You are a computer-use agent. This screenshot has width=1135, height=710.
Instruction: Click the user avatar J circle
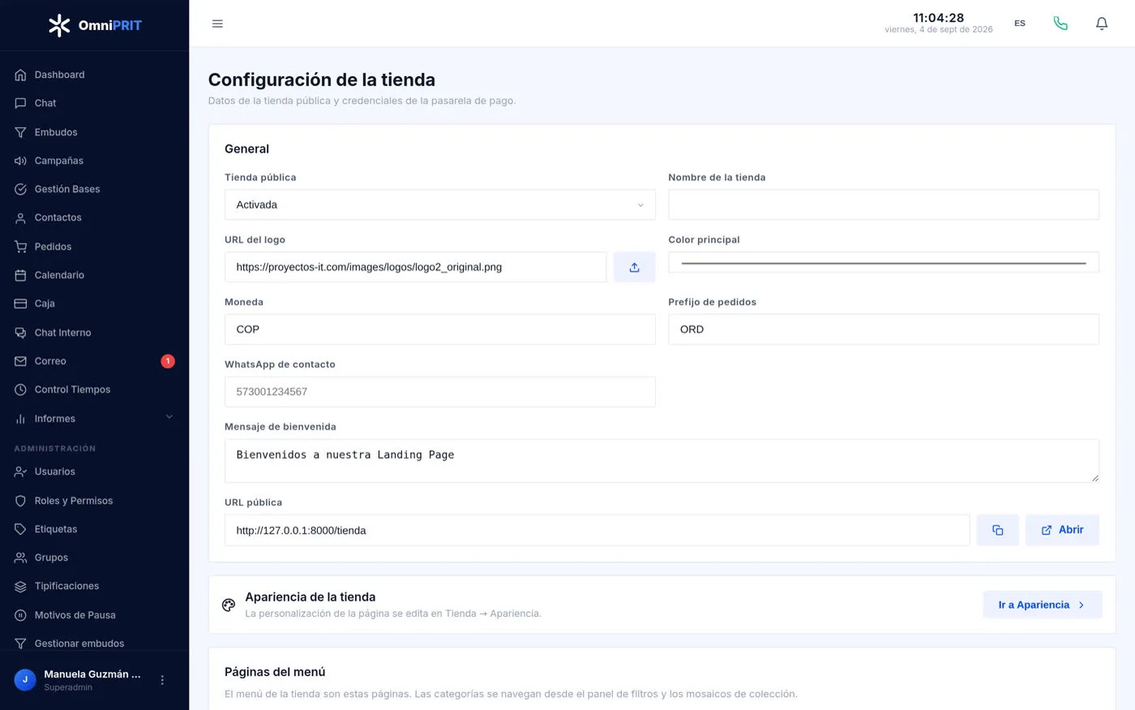tap(25, 680)
